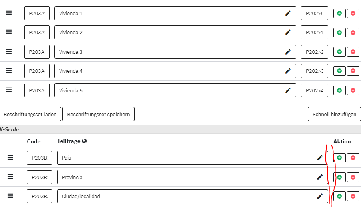Viewport: 361px width, 207px height.
Task: Click pencil icon next to País
Action: click(x=319, y=158)
